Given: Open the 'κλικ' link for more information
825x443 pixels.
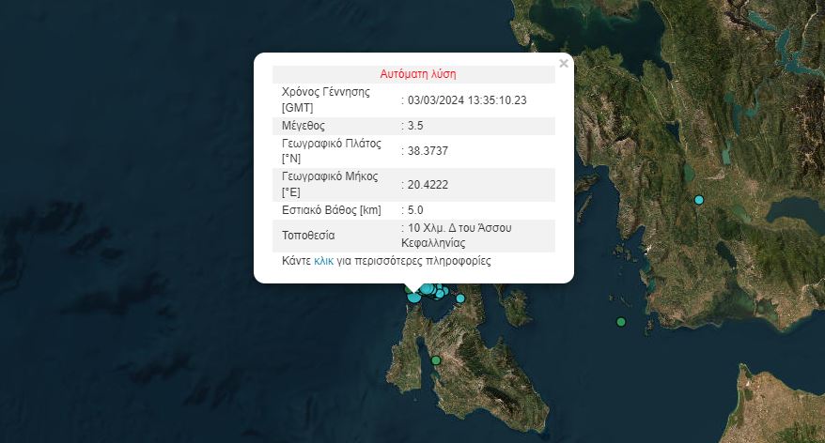Looking at the screenshot, I should (x=323, y=261).
